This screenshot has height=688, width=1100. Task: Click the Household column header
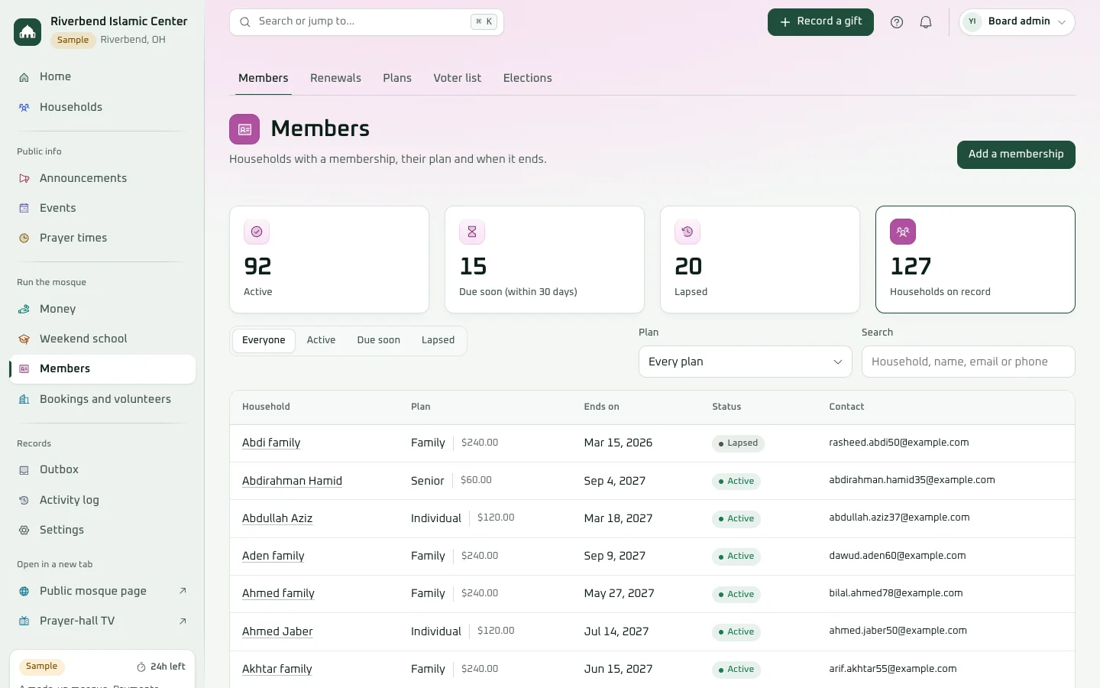click(266, 407)
